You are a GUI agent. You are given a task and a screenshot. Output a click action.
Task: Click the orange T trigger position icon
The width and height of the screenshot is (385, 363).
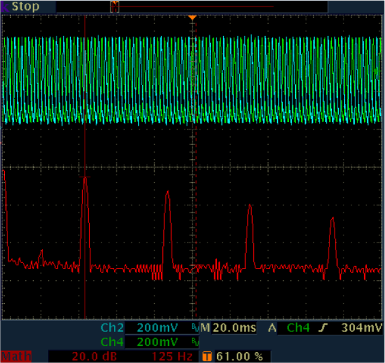pos(207,356)
